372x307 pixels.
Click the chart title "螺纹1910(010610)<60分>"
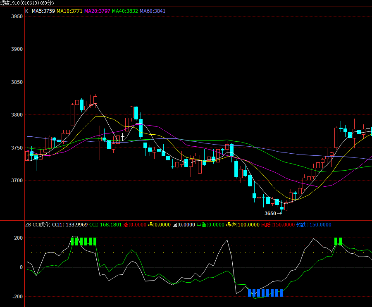pos(27,3)
